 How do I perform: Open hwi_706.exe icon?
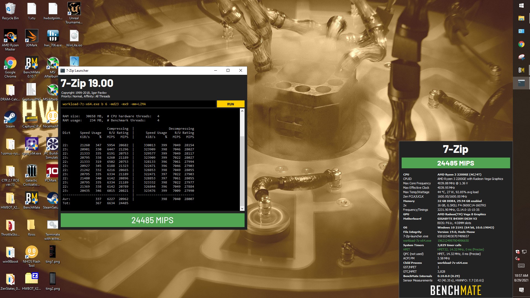point(53,38)
